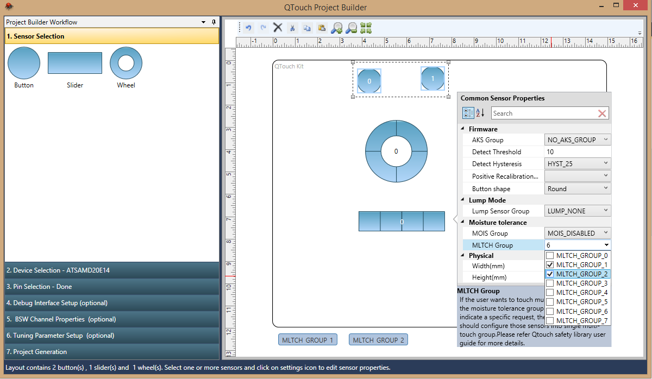Collapse the Physical property section
Screen dimensions: 652x379
(463, 255)
